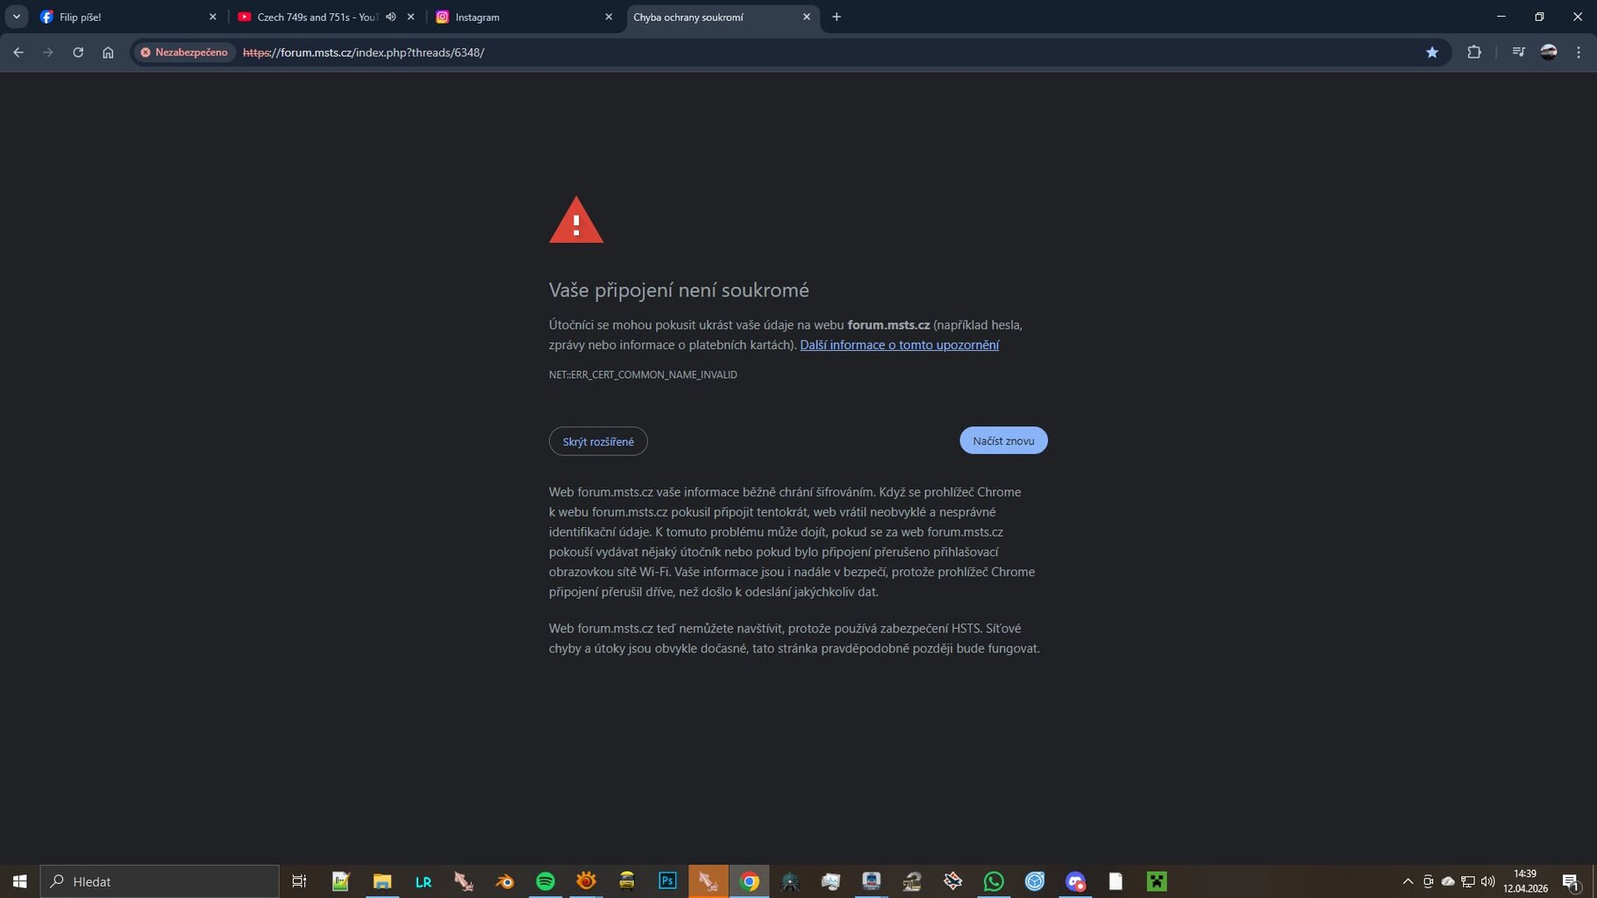Screen dimensions: 1597x898
Task: Reload the page with the toolbar icon
Action: coord(78,53)
